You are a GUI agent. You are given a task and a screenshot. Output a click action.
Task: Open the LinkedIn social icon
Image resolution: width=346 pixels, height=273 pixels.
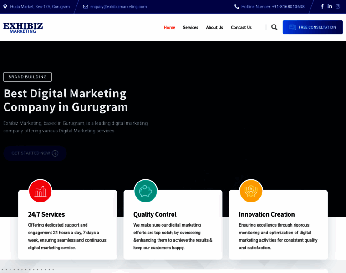(330, 6)
